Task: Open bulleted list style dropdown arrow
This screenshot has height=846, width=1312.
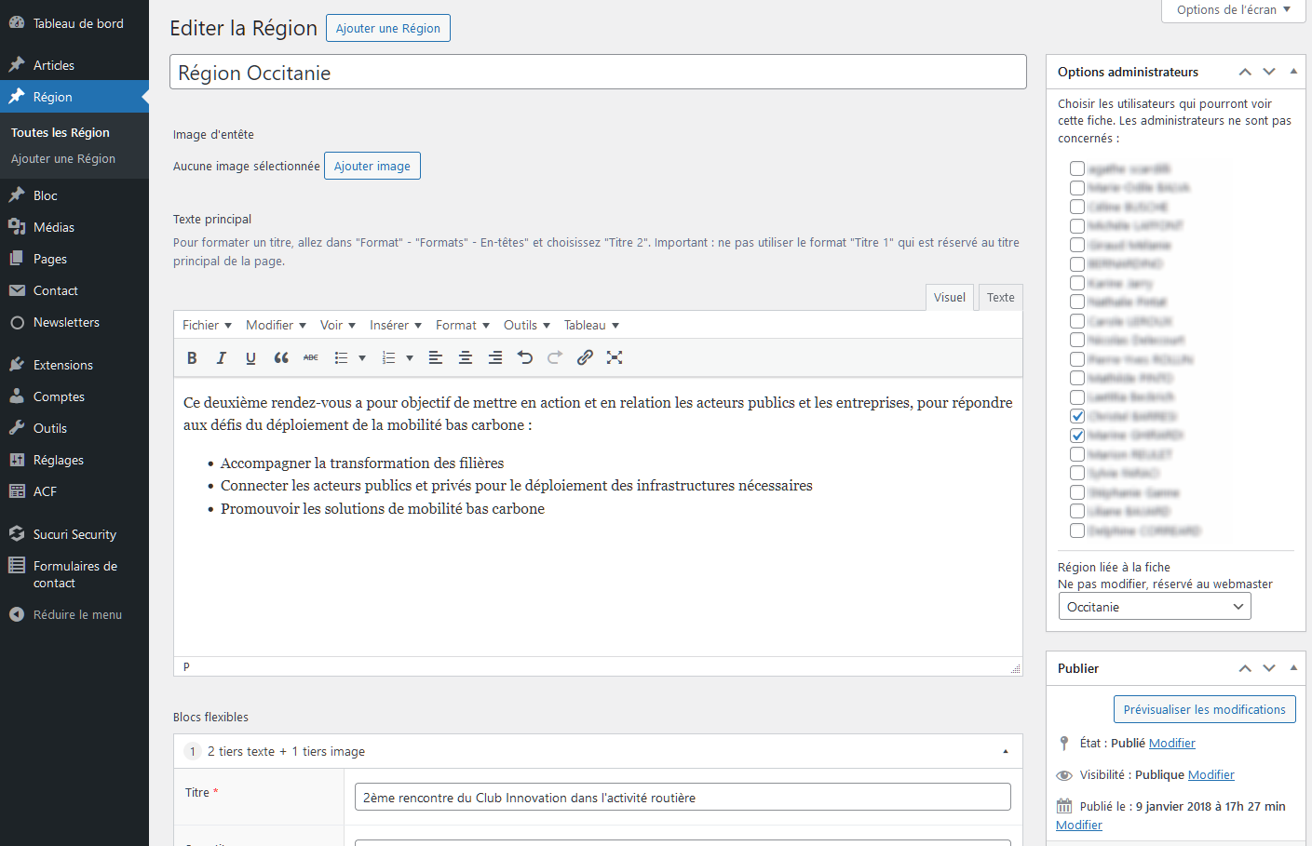Action: coord(362,357)
